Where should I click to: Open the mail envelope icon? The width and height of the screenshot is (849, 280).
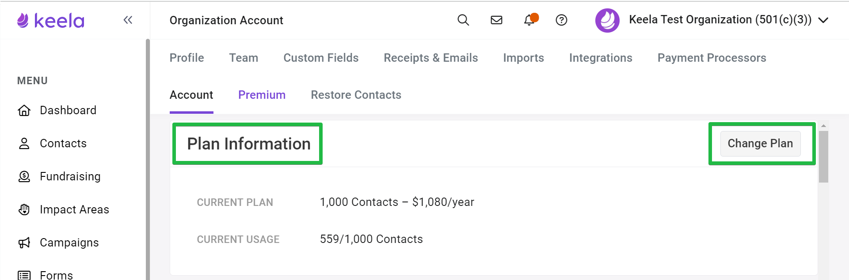coord(496,20)
